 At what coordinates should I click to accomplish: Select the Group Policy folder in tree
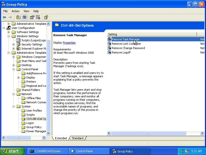point(34,127)
